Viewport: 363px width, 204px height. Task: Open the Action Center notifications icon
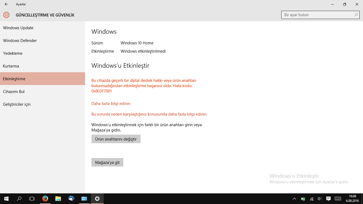pos(328,199)
